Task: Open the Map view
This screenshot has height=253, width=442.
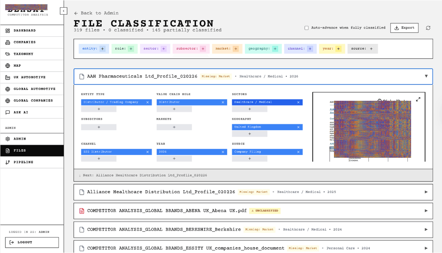Action: (17, 66)
